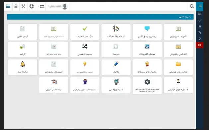Open the آزمون آنلاین tile
This screenshot has height=130, width=209.
[23, 32]
